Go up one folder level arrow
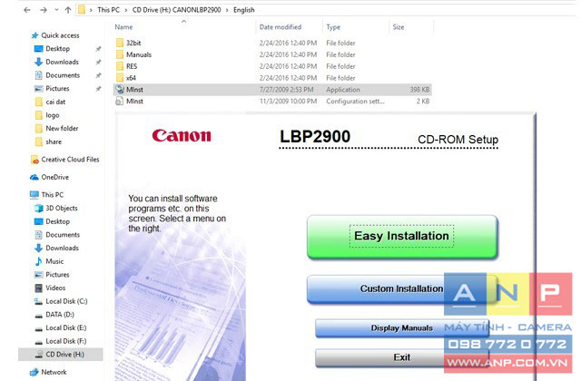Image resolution: width=581 pixels, height=381 pixels. pos(68,10)
